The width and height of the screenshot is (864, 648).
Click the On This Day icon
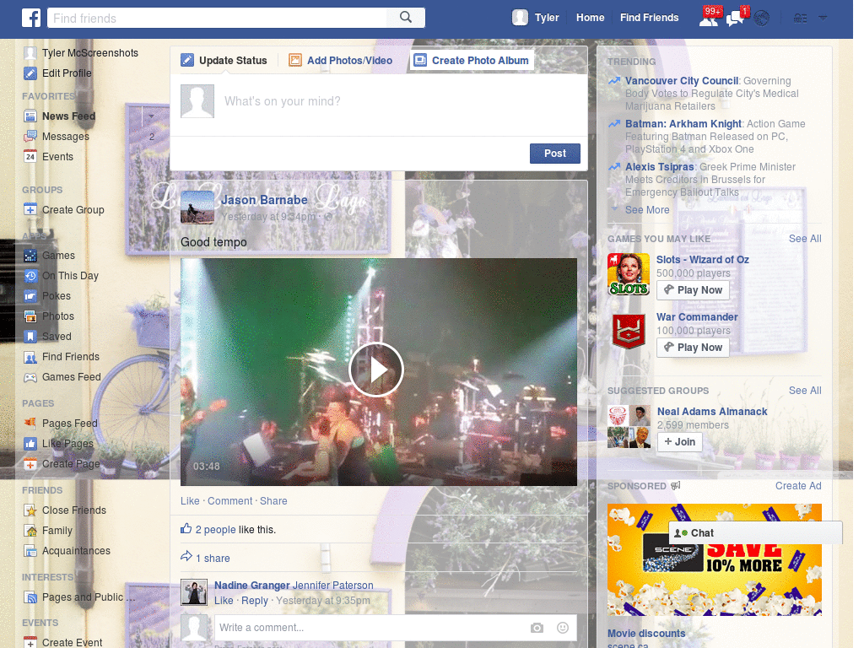(x=30, y=276)
